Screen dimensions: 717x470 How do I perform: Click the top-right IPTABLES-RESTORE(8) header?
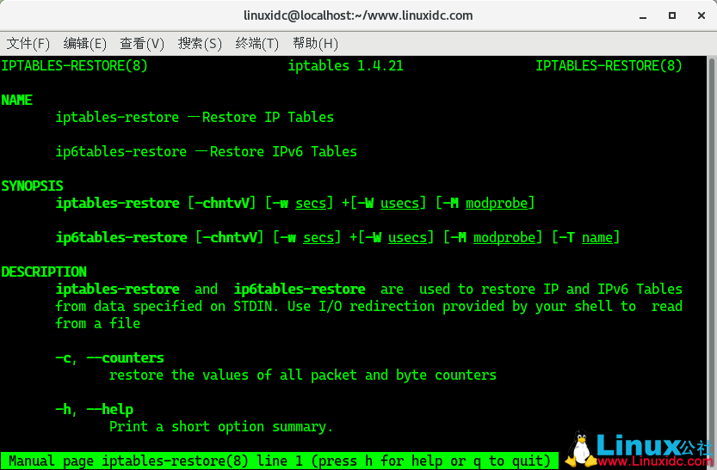(x=609, y=65)
